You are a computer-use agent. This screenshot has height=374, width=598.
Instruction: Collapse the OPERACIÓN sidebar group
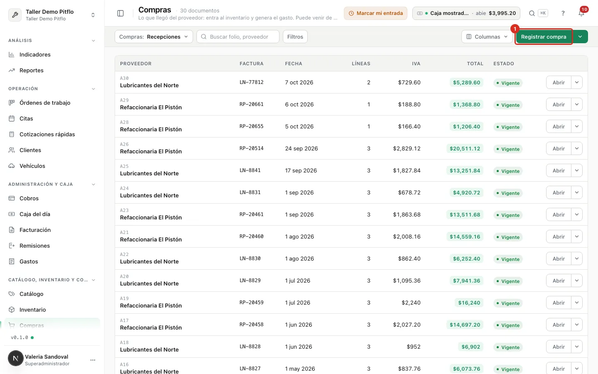tap(93, 89)
